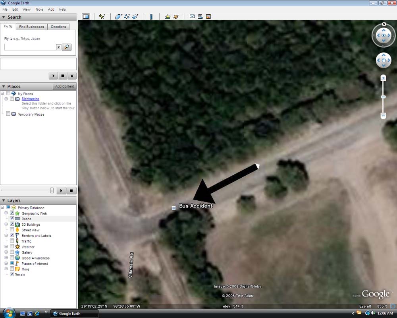Screen dimensions: 397x318
Task: Click Show Desktop quick launch icon
Action: click(x=23, y=314)
